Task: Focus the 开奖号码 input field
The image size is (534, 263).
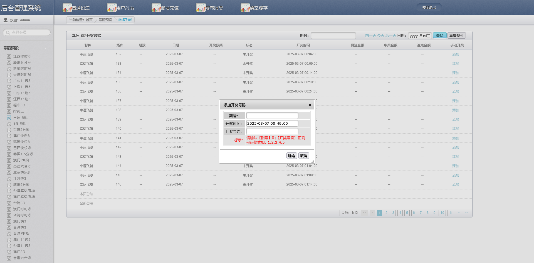Action: 272,131
